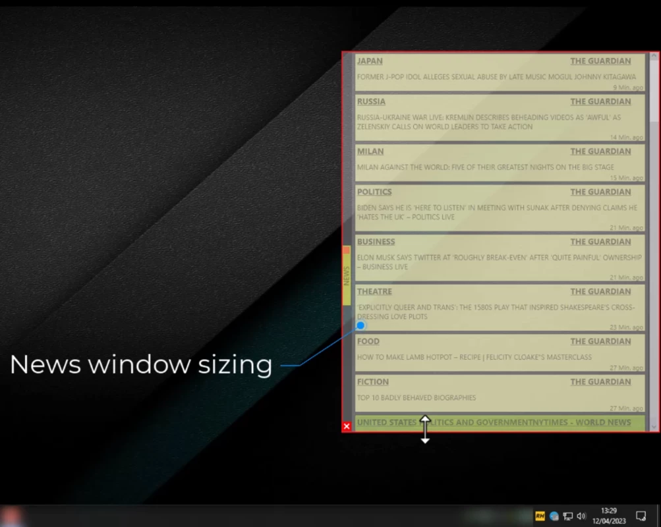
Task: Click '27 Min. ago' in the Food row
Action: (627, 368)
